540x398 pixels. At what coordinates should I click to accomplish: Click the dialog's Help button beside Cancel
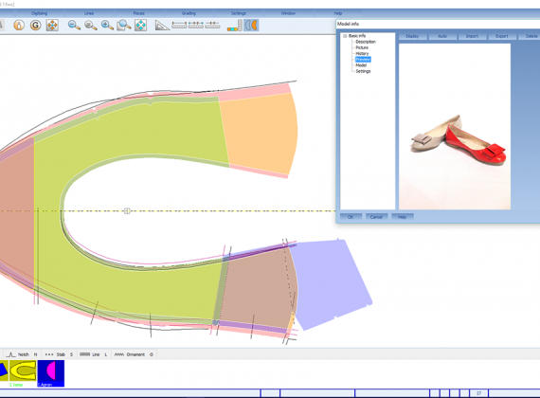pyautogui.click(x=402, y=217)
